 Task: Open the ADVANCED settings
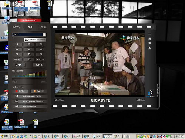click(x=30, y=106)
